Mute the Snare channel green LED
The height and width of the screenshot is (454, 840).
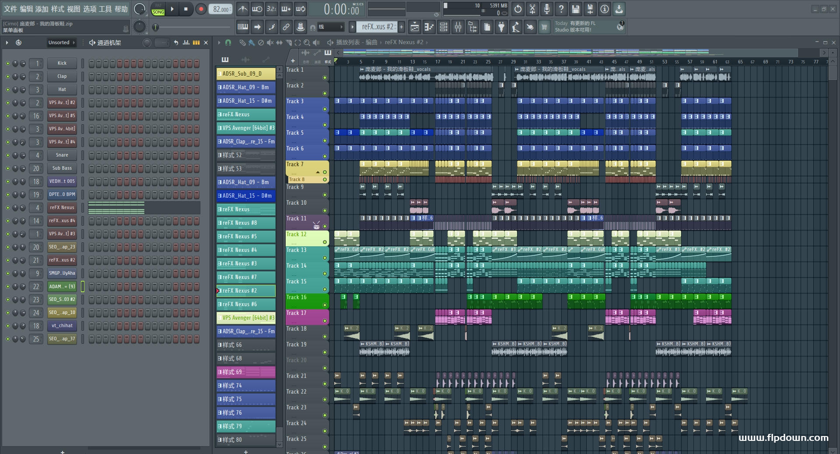(8, 155)
